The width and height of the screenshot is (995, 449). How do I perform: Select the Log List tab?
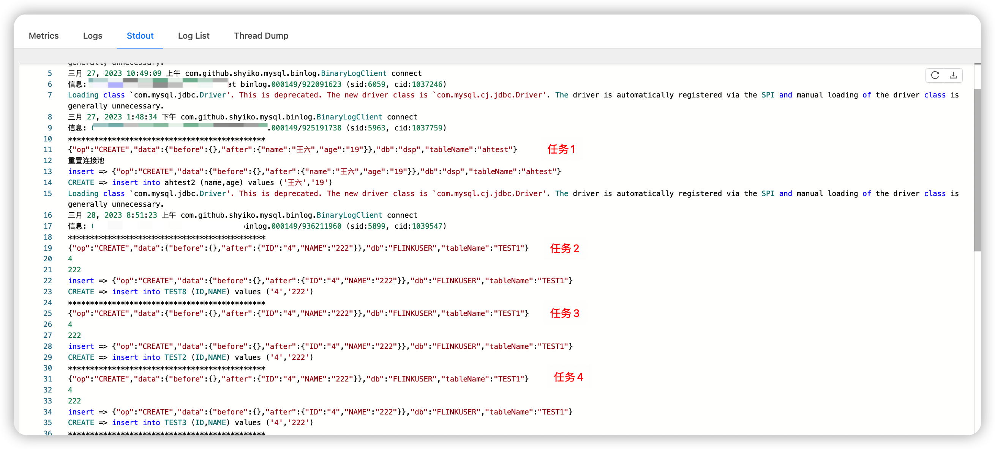tap(194, 36)
